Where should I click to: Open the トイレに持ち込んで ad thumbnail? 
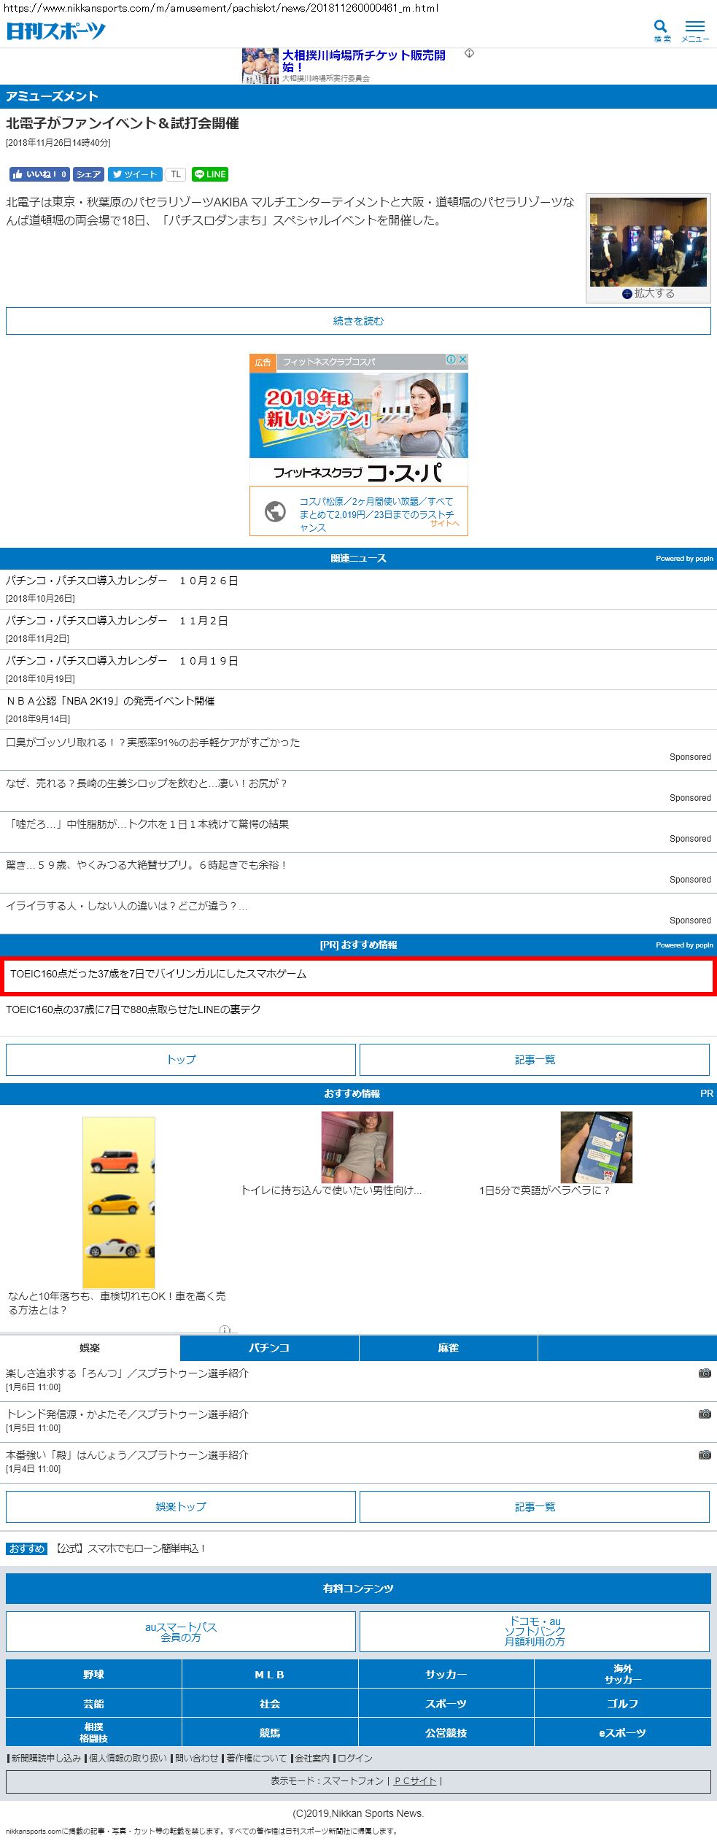tap(357, 1147)
